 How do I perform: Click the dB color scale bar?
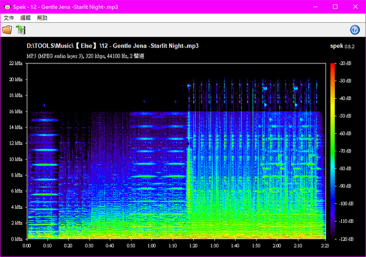pos(333,151)
